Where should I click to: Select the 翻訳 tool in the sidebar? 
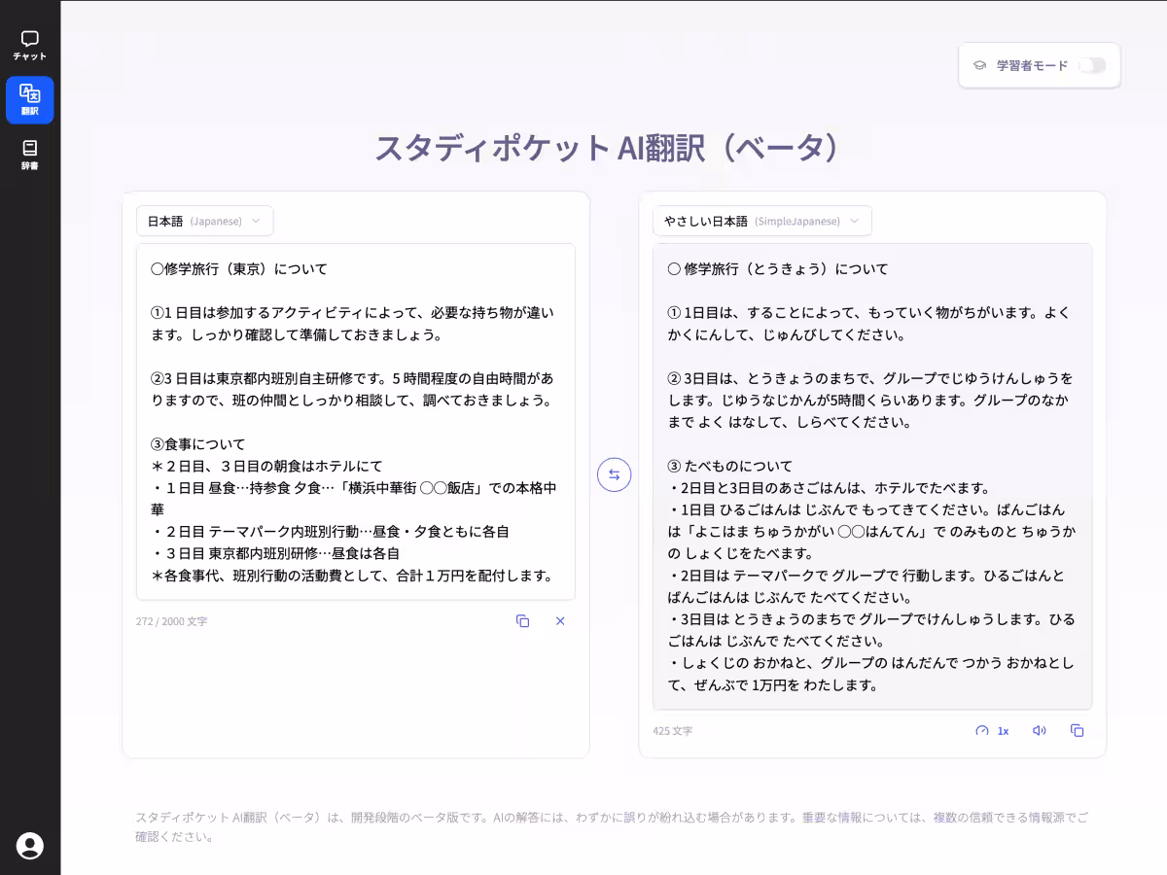29,100
